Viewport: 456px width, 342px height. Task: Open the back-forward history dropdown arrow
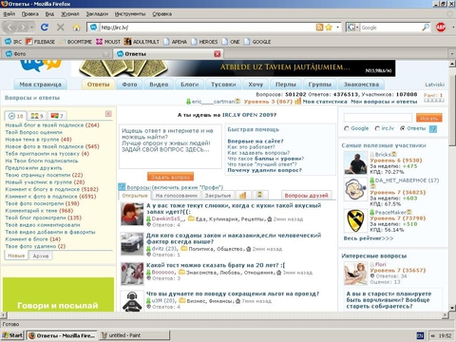click(31, 28)
